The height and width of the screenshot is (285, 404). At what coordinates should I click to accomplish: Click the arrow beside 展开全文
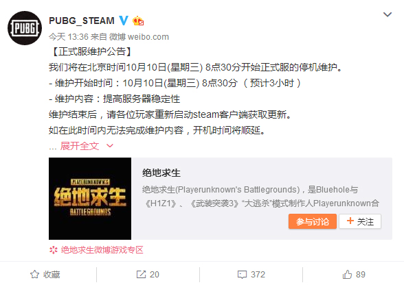[x=110, y=146]
